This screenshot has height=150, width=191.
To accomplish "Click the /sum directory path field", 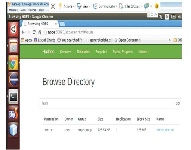I will tap(106, 103).
